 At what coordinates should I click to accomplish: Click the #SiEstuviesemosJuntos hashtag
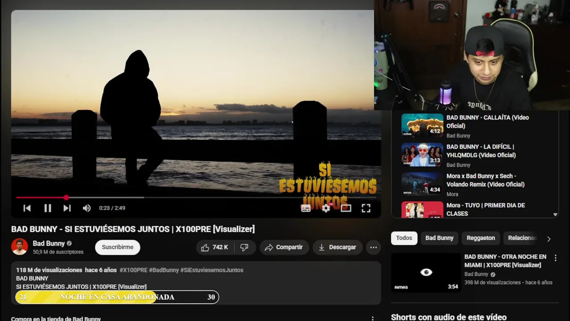[x=212, y=270]
